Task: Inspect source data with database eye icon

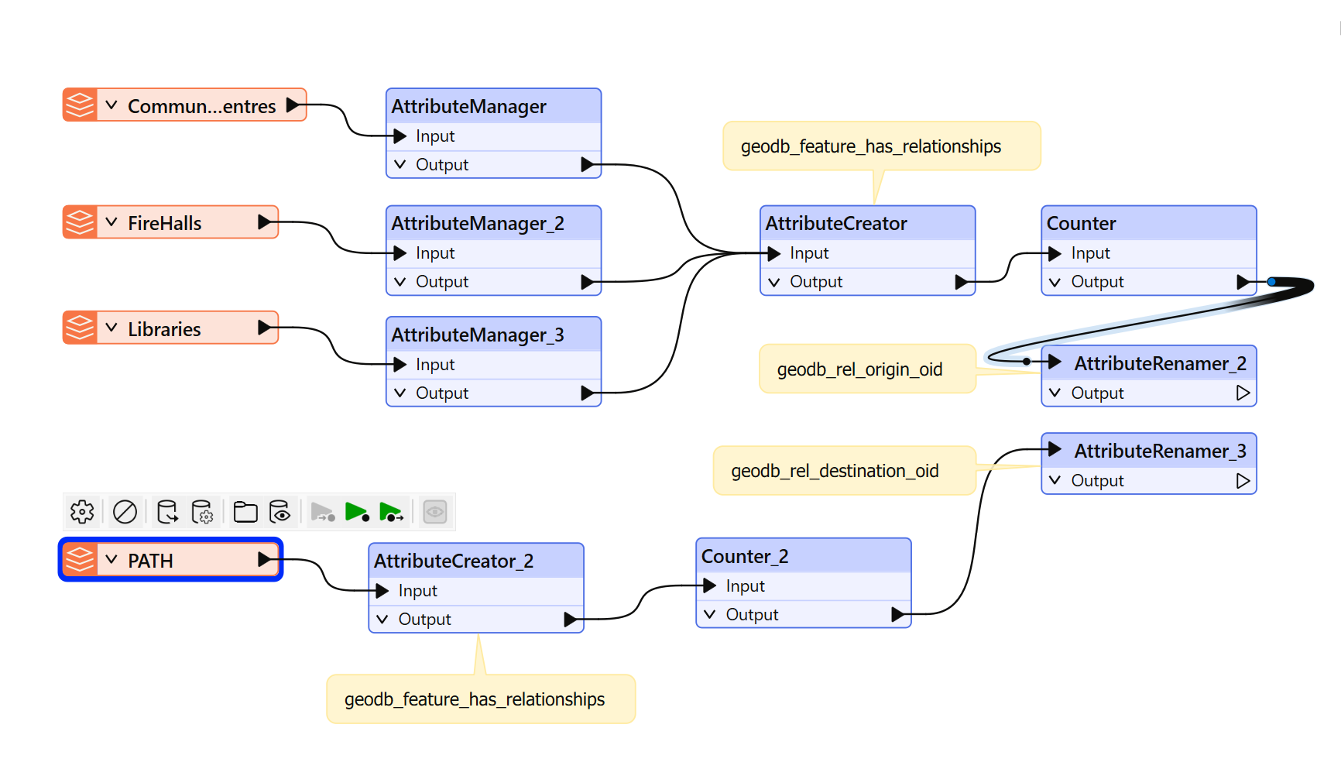Action: pos(280,512)
